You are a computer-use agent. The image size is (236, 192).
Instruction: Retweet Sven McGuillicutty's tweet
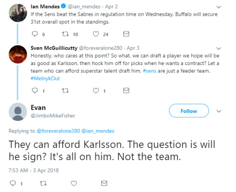pyautogui.click(x=65, y=91)
